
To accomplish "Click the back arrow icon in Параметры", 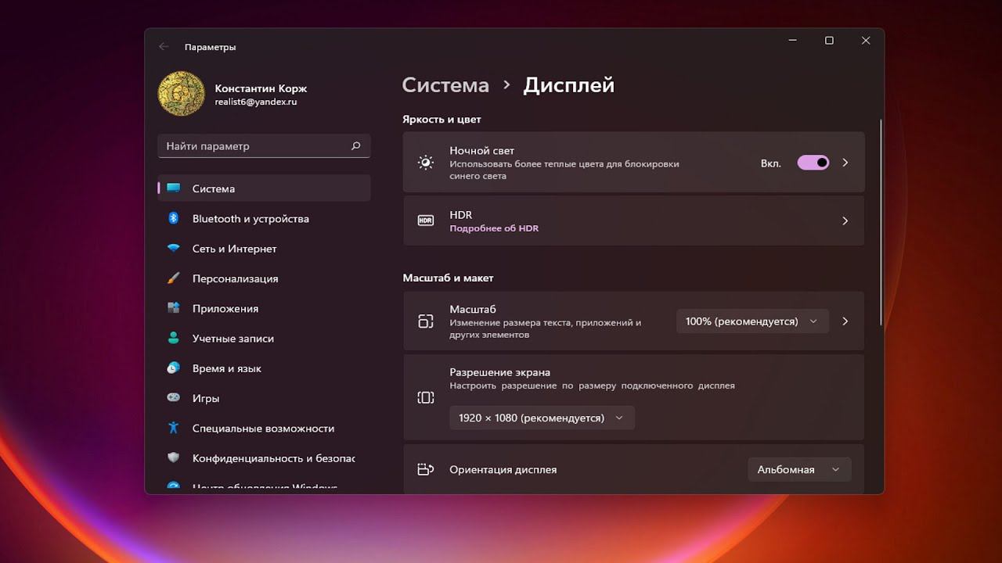I will click(164, 47).
